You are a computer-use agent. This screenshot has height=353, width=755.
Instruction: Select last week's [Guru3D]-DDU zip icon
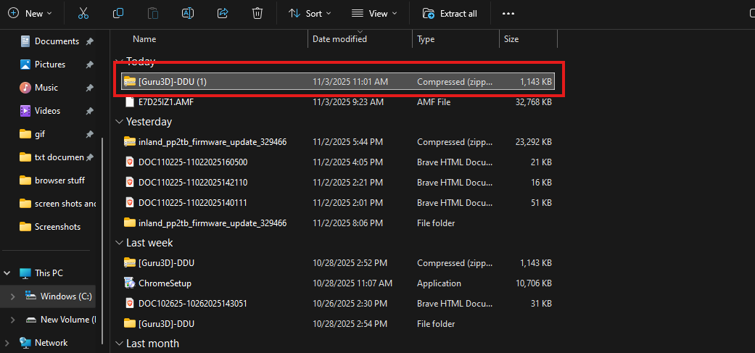coord(130,263)
